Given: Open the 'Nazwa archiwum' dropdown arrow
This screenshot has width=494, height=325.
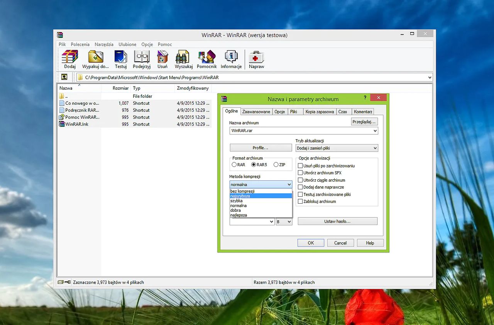Looking at the screenshot, I should [x=375, y=131].
